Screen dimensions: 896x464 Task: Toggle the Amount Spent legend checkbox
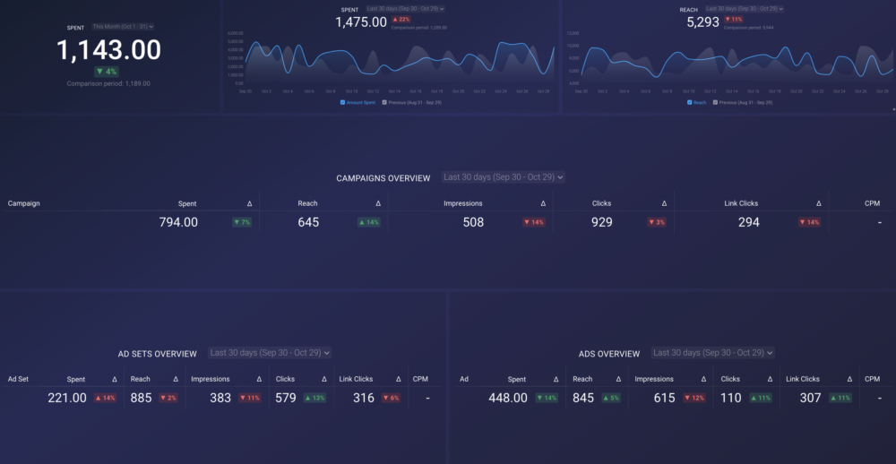coord(342,103)
